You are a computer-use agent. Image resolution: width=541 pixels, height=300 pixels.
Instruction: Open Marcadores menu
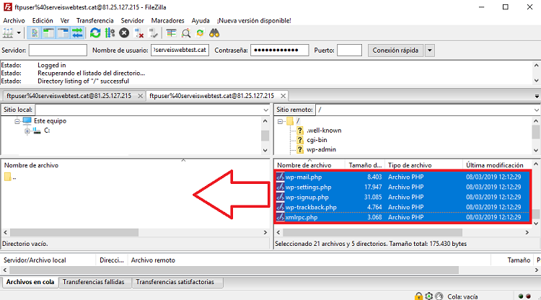point(167,21)
